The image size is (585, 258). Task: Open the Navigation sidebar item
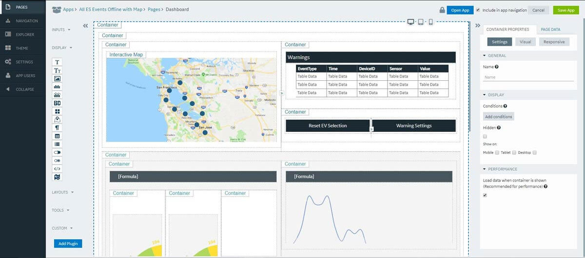(x=23, y=21)
